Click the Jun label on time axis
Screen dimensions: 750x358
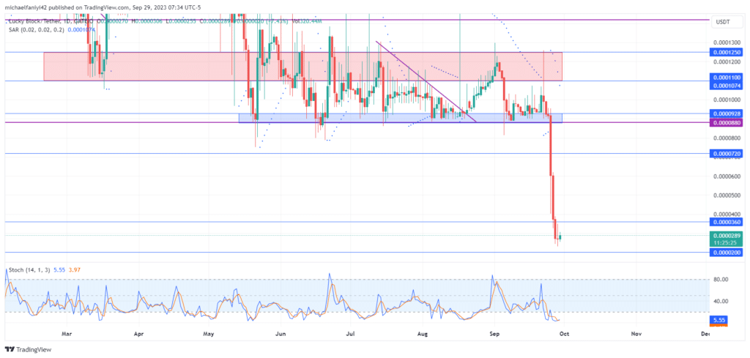(x=281, y=332)
